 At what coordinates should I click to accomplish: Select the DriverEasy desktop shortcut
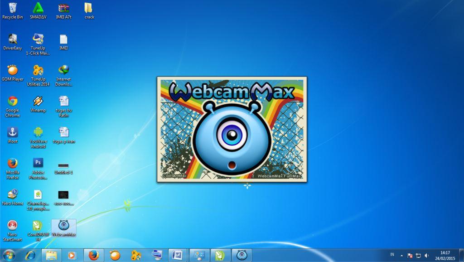coord(12,42)
